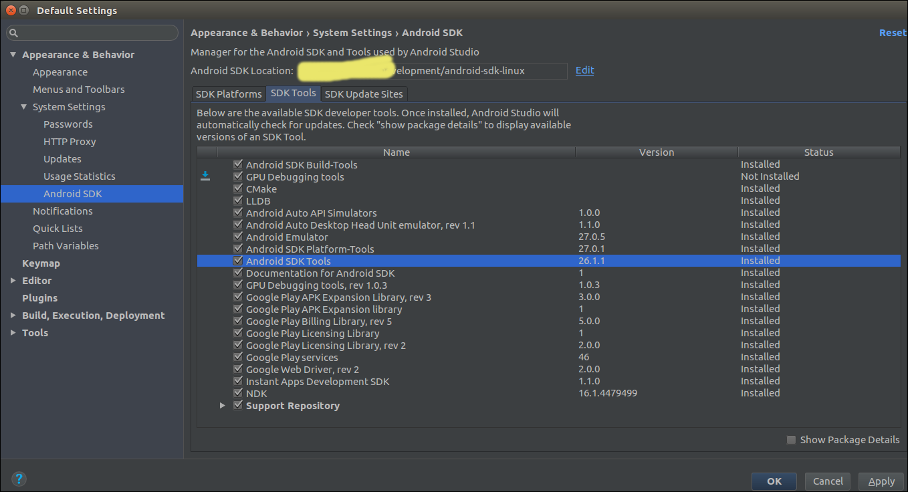
Task: Click the download icon beside GPU Debugging tools
Action: pyautogui.click(x=205, y=176)
